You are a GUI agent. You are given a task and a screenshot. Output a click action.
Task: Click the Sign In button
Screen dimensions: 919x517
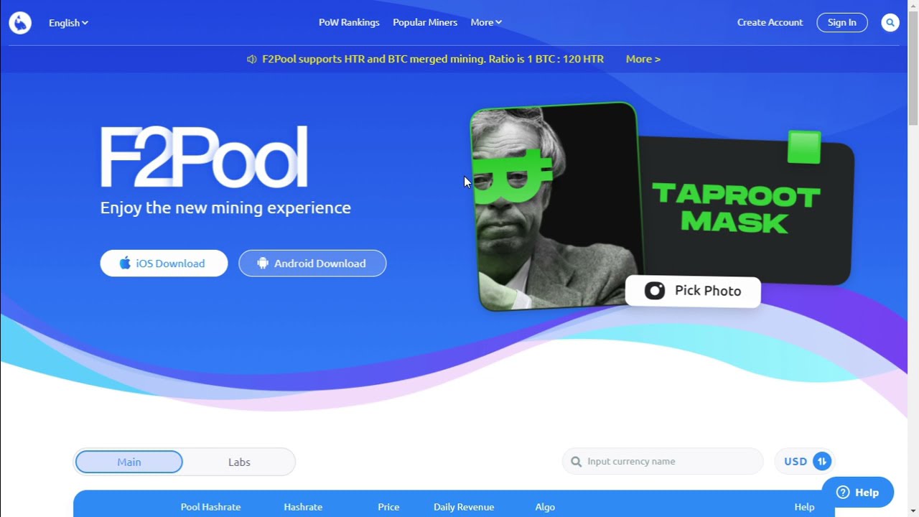click(x=842, y=22)
